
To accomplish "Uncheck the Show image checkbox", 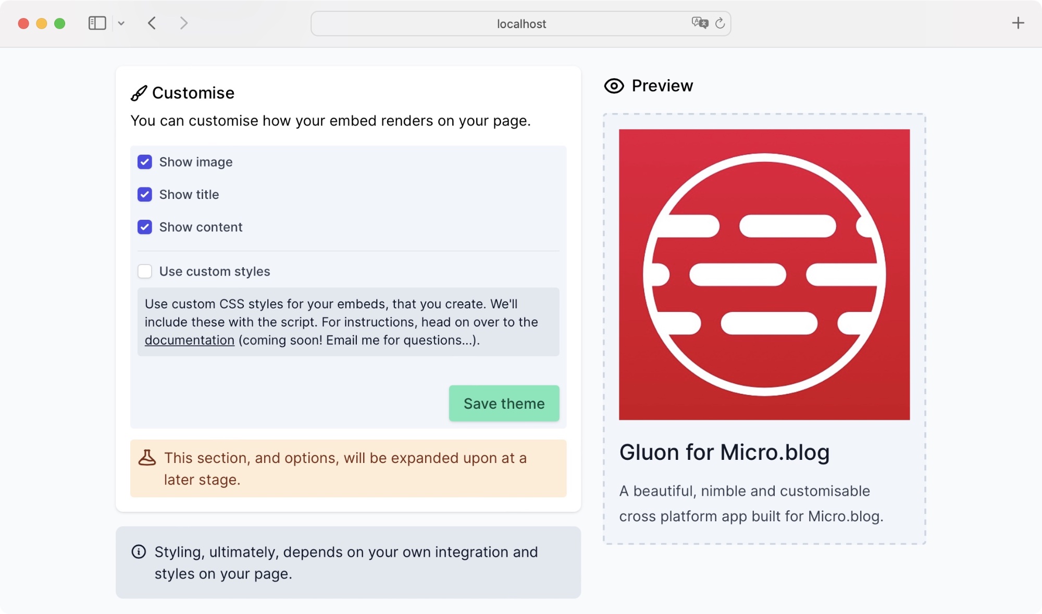I will pos(145,162).
